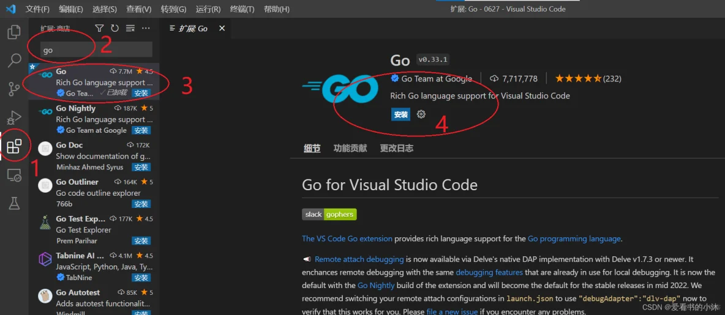The height and width of the screenshot is (315, 725).
Task: Install the Go extension in list
Action: click(x=141, y=94)
